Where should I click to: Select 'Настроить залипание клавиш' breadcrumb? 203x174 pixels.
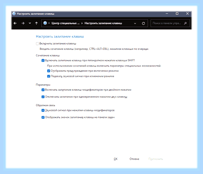pyautogui.click(x=103, y=23)
